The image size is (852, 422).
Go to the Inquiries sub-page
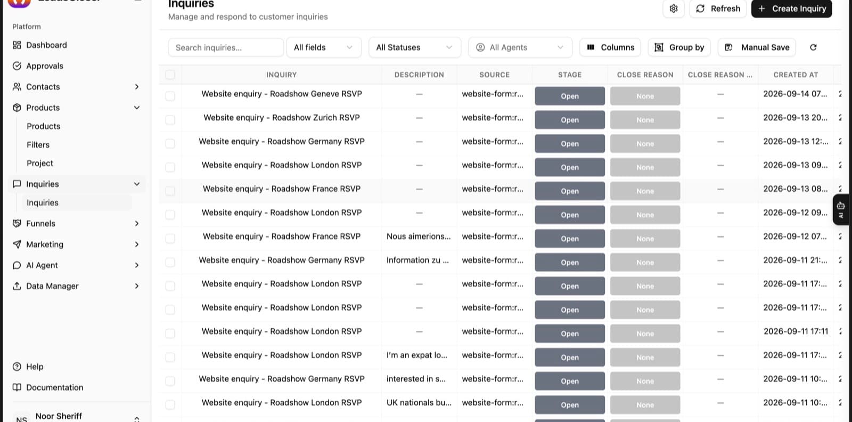coord(43,203)
